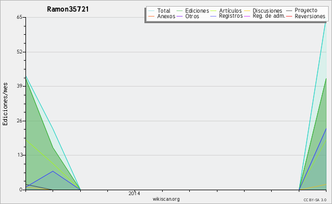Click the orange Anexos legend line swatch
Image resolution: width=332 pixels, height=204 pixels.
[152, 16]
